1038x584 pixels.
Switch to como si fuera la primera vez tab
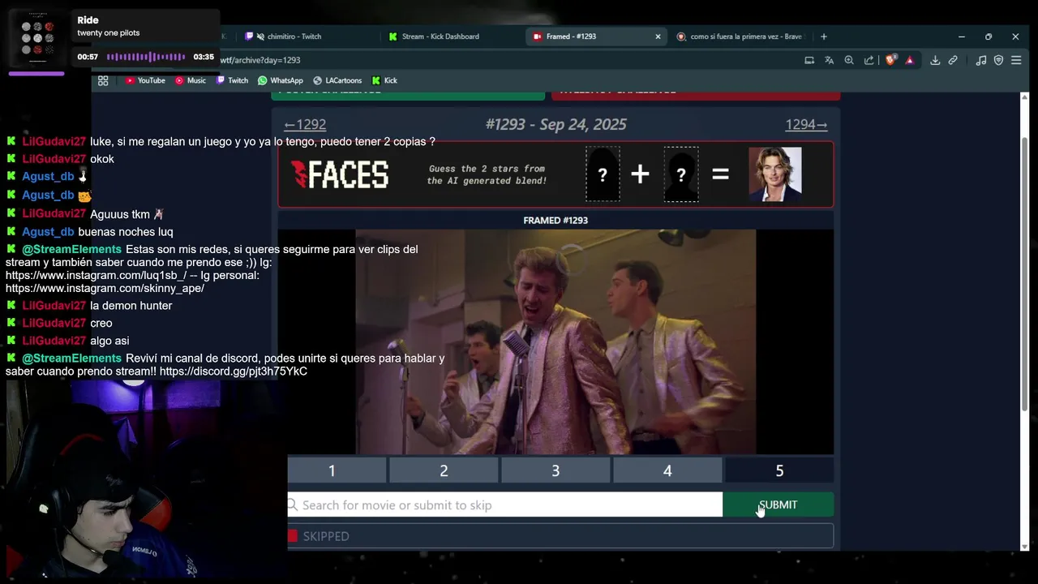click(x=740, y=36)
